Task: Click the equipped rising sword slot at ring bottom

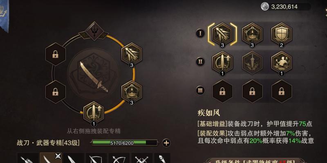Action: [x=94, y=113]
